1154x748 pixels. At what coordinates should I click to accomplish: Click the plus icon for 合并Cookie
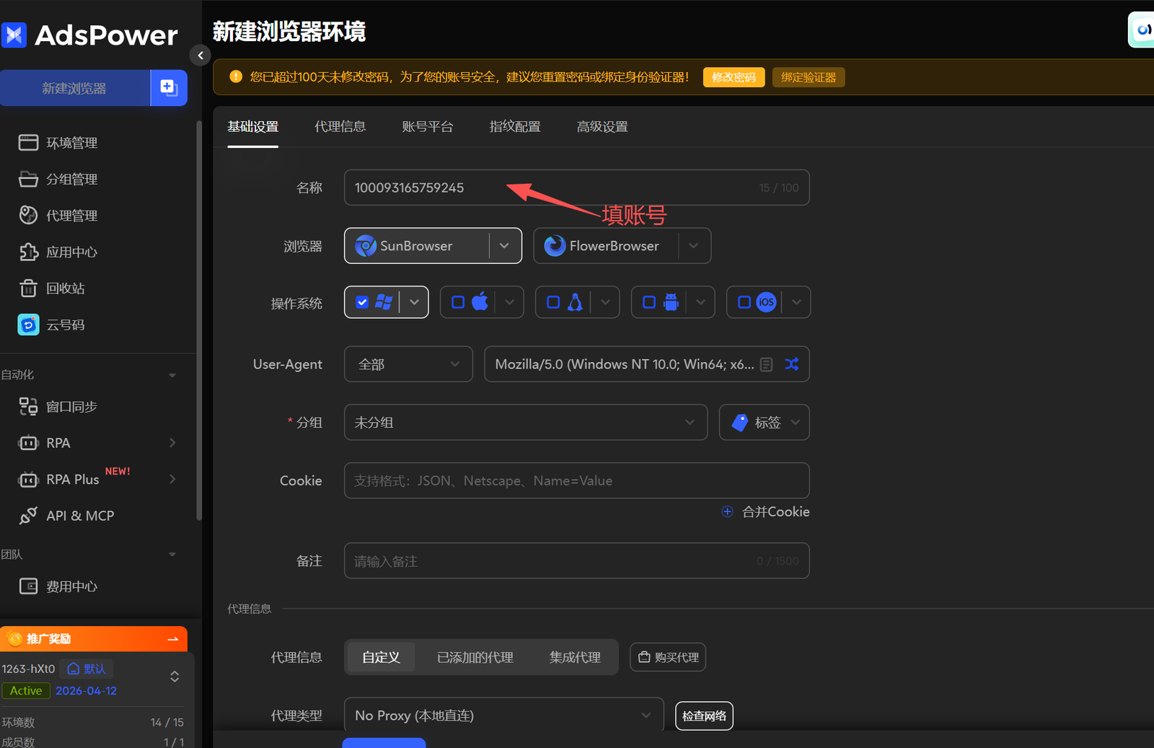click(x=727, y=511)
